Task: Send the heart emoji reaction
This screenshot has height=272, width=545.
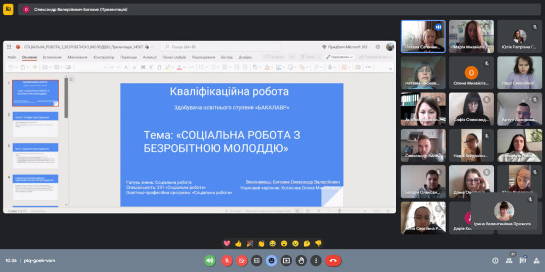Action: [226, 243]
